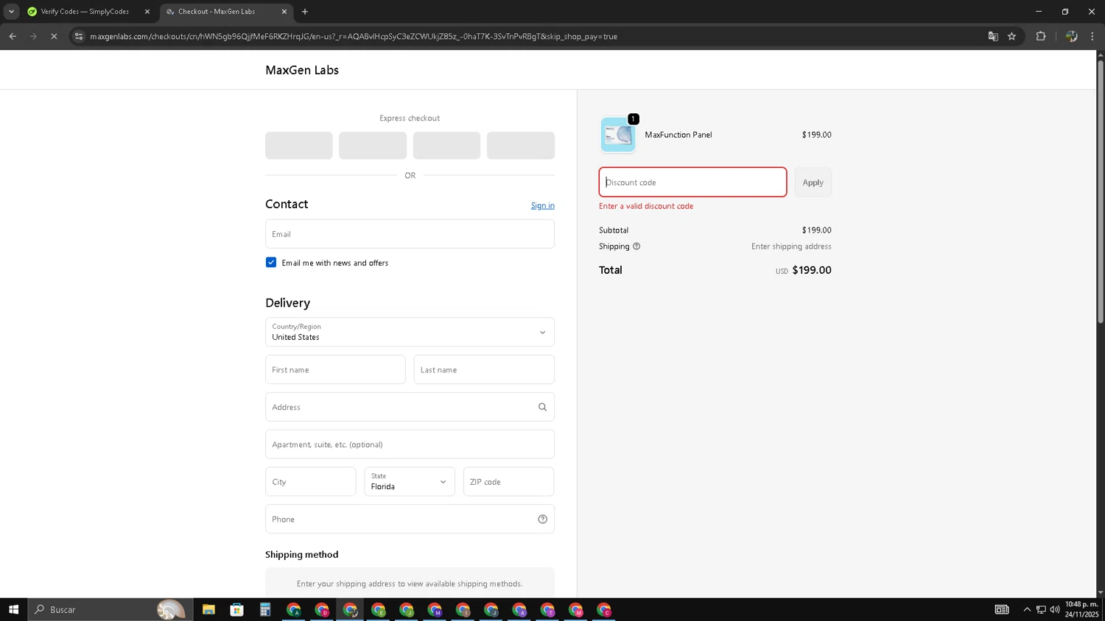
Task: Click the browser back arrow
Action: click(13, 36)
